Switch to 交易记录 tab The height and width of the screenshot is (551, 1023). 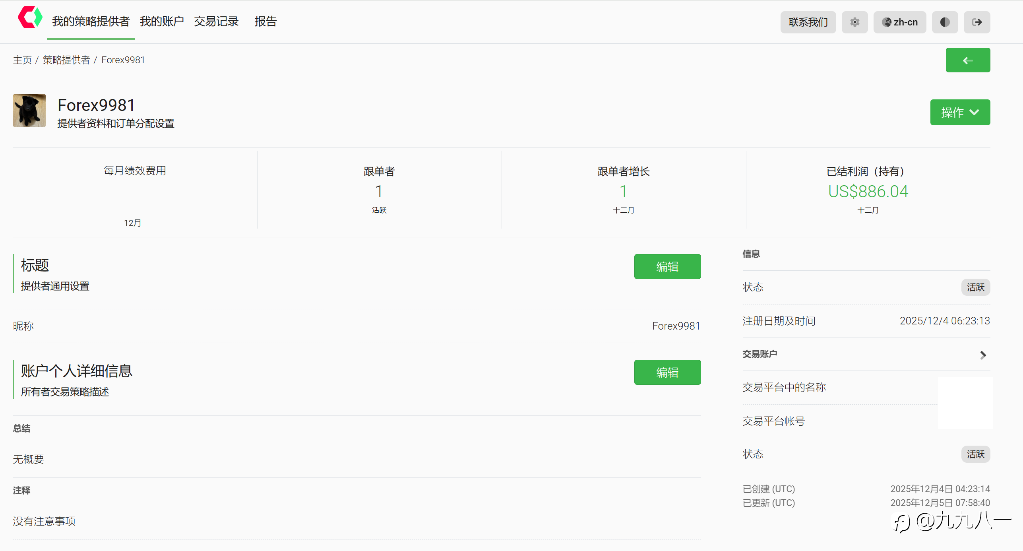pos(216,21)
